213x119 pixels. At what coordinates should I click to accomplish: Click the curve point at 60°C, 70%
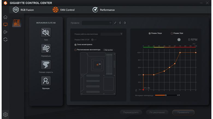[x=175, y=64]
